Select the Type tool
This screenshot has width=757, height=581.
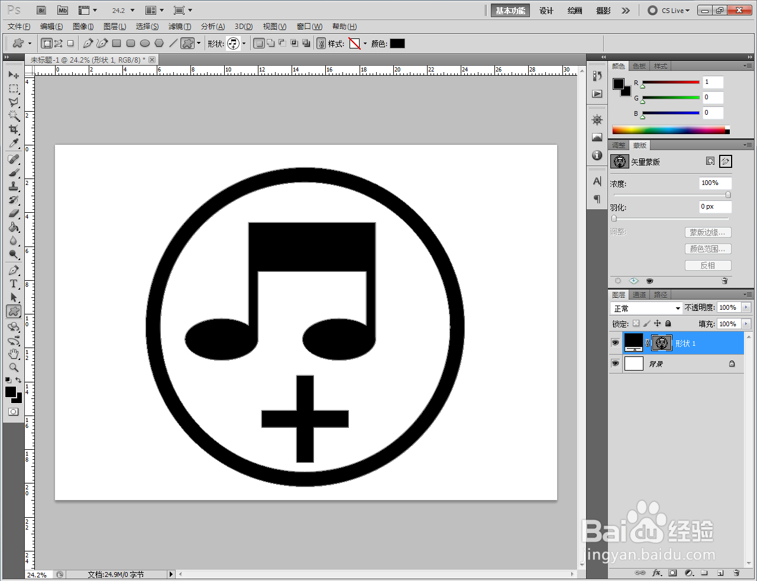(14, 284)
